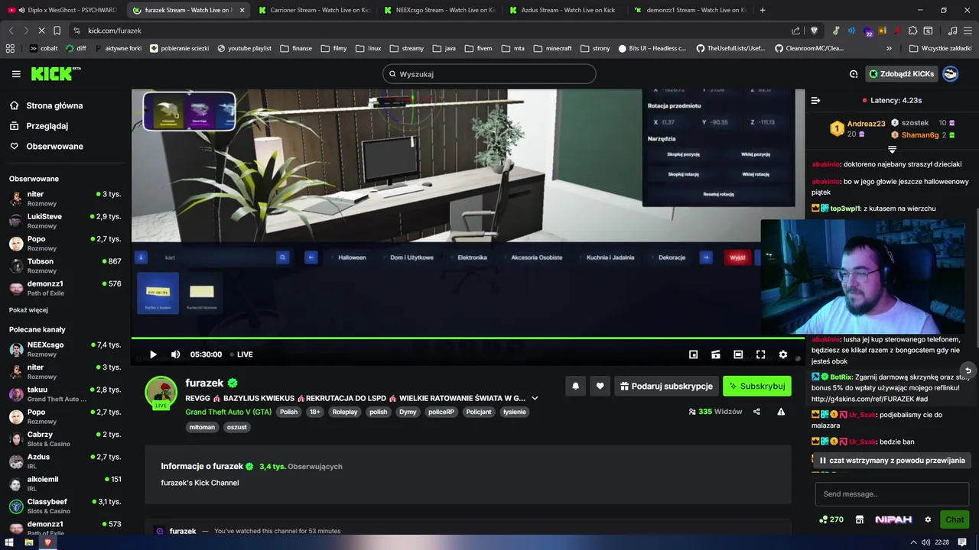The width and height of the screenshot is (979, 550).
Task: Click the furazek channel avatar
Action: pos(161,392)
